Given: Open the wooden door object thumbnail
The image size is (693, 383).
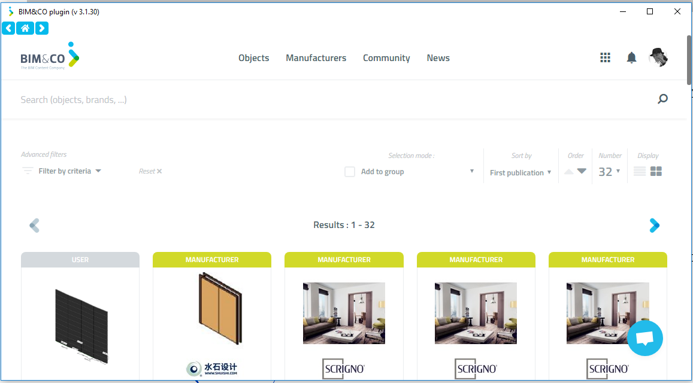Looking at the screenshot, I should [x=220, y=308].
